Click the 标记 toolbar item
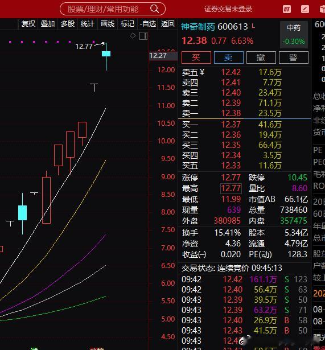 127,24
